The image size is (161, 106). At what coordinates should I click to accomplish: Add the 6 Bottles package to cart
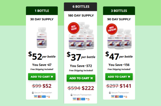[81, 78]
